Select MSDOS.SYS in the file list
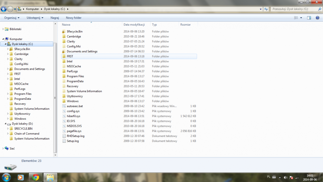The width and height of the screenshot is (323, 182). tap(74, 126)
